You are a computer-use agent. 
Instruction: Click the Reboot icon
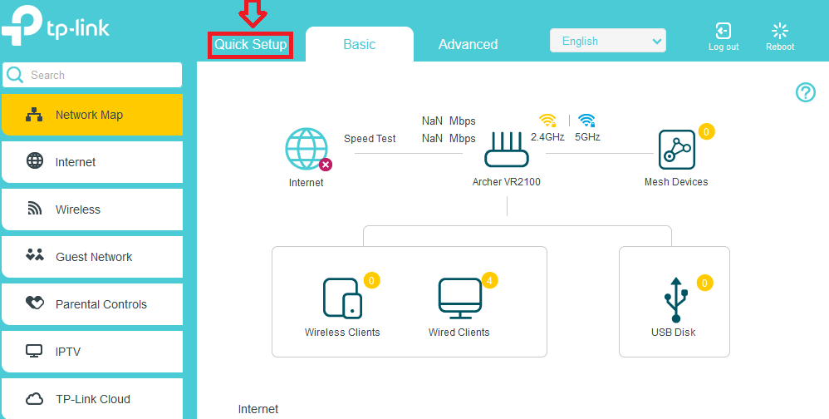pos(780,31)
